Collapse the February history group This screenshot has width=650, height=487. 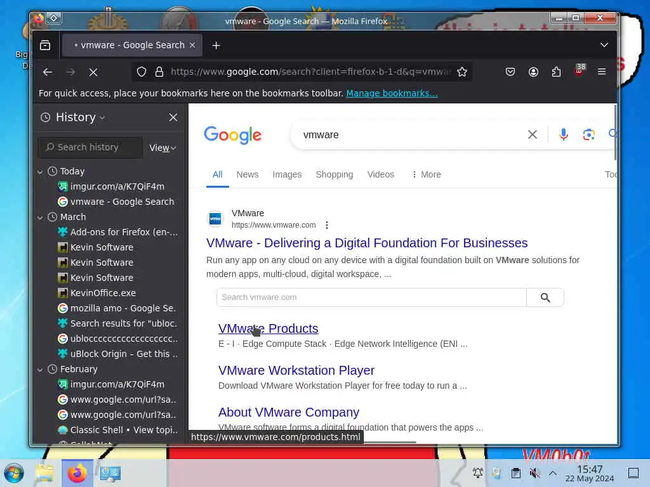coord(40,370)
